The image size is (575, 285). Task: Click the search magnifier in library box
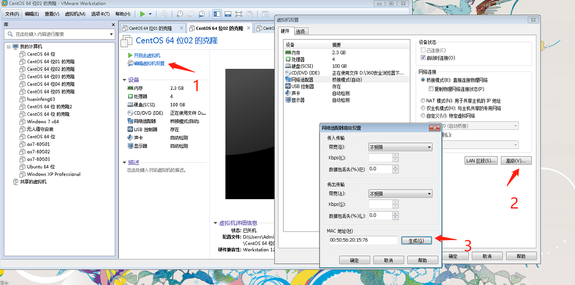tap(10, 34)
